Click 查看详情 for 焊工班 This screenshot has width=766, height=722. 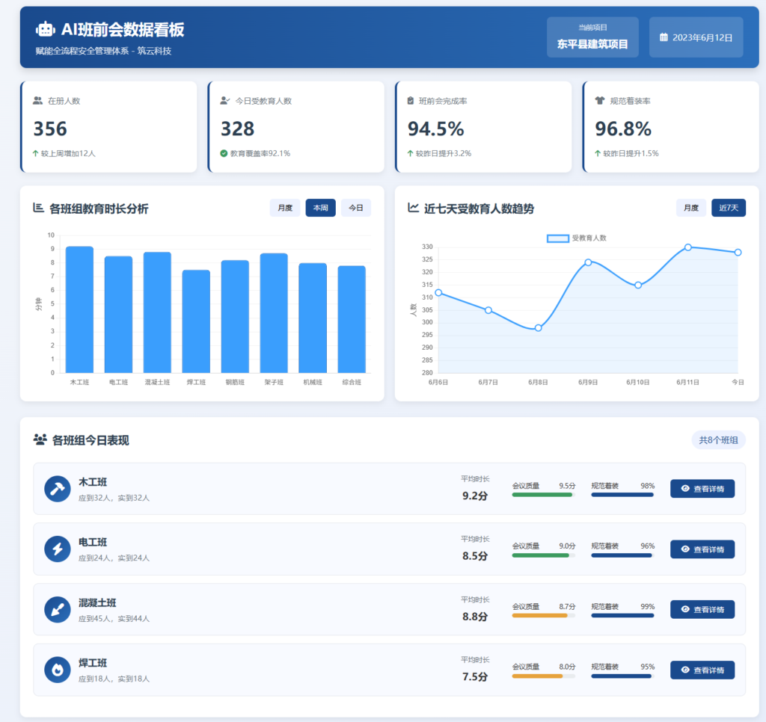click(702, 670)
